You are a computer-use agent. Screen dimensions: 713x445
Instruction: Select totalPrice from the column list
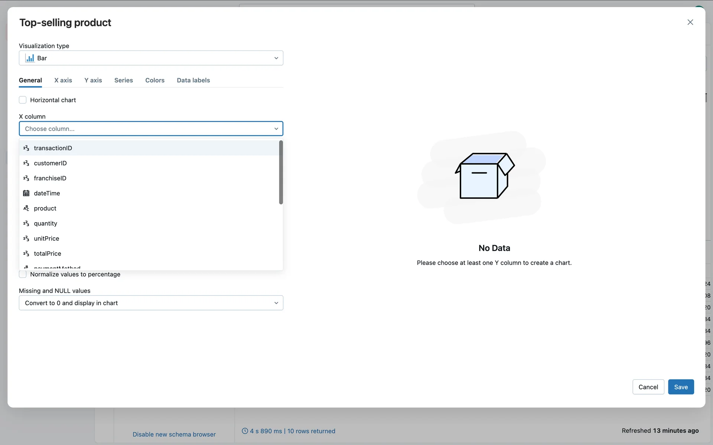pyautogui.click(x=48, y=254)
